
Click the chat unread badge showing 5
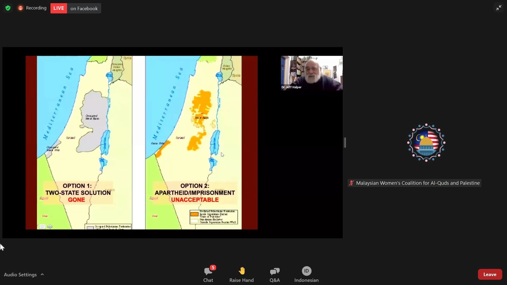pyautogui.click(x=213, y=268)
